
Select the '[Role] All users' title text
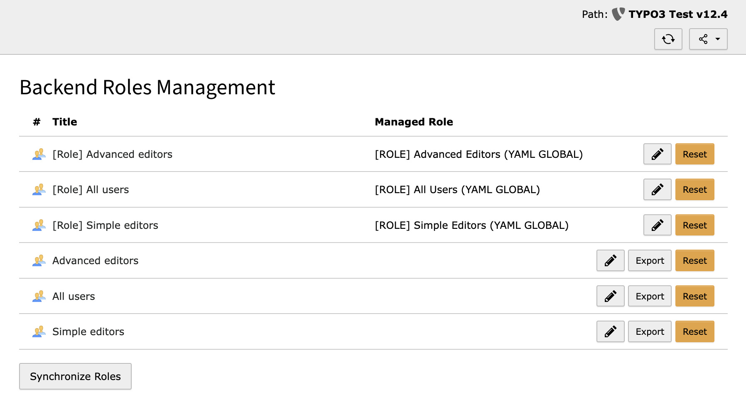(x=91, y=189)
